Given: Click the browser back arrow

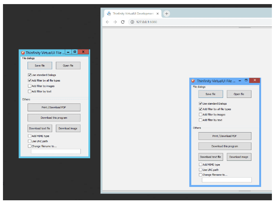Looking at the screenshot, I should pos(107,22).
